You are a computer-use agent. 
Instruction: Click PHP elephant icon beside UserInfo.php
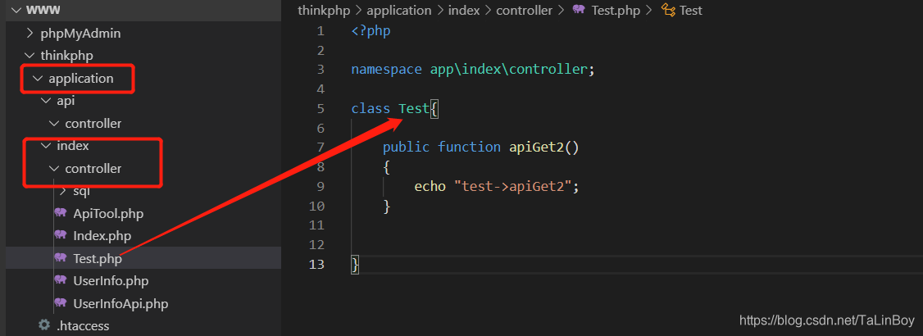[x=60, y=280]
